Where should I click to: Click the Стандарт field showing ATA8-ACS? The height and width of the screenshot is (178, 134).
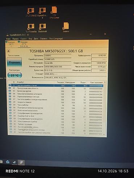pos(75,74)
